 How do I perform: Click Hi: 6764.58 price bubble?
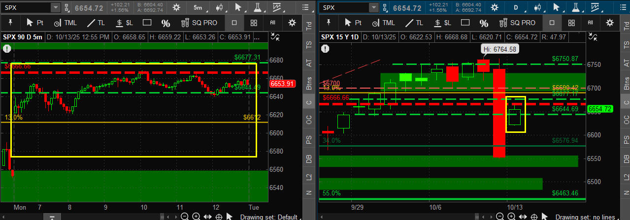[499, 49]
